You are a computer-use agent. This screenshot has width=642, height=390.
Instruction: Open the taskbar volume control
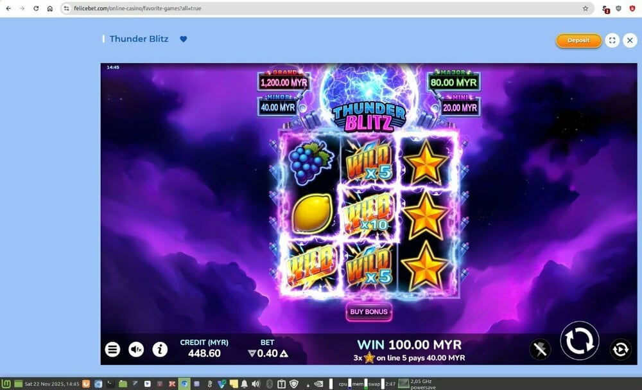pos(256,384)
